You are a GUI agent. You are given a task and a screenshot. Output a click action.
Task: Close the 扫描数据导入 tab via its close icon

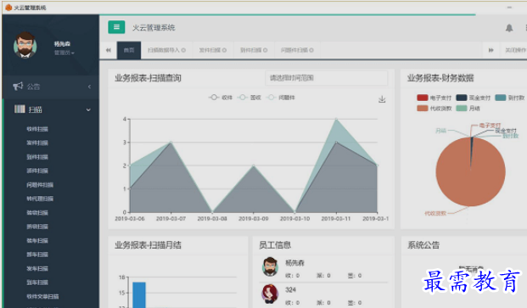pos(183,50)
